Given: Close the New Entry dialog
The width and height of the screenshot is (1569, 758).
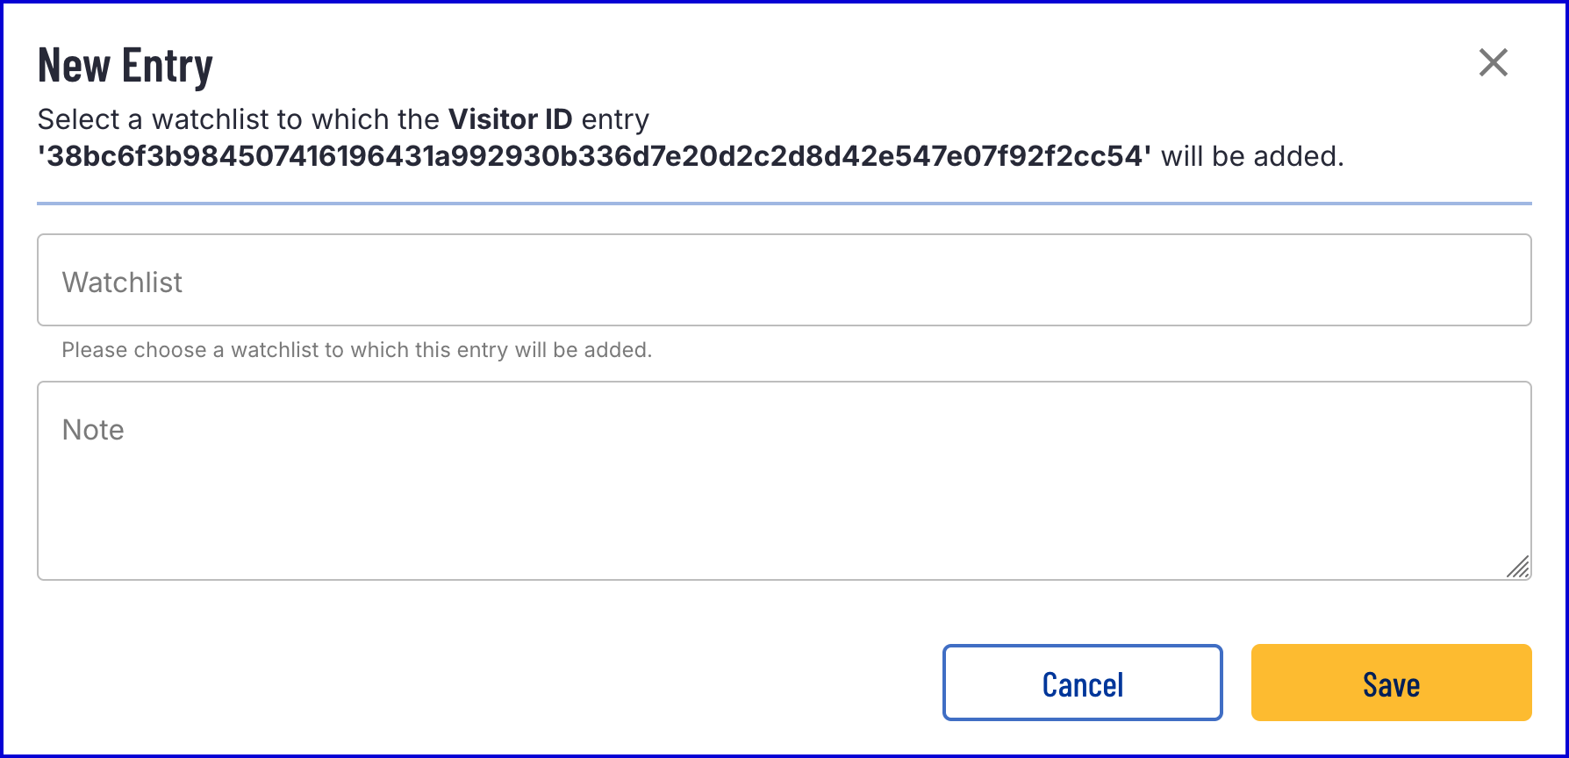Looking at the screenshot, I should point(1493,63).
